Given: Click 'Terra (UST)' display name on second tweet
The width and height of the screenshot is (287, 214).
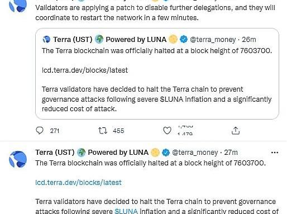Looking at the screenshot, I should tap(55, 153).
